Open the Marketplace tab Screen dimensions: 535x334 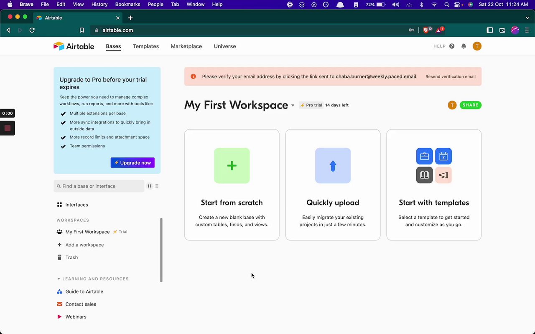[186, 46]
